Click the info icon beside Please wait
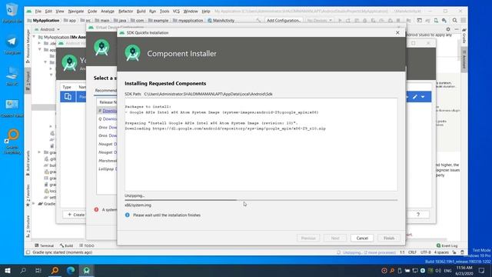This screenshot has height=277, width=492. (127, 215)
